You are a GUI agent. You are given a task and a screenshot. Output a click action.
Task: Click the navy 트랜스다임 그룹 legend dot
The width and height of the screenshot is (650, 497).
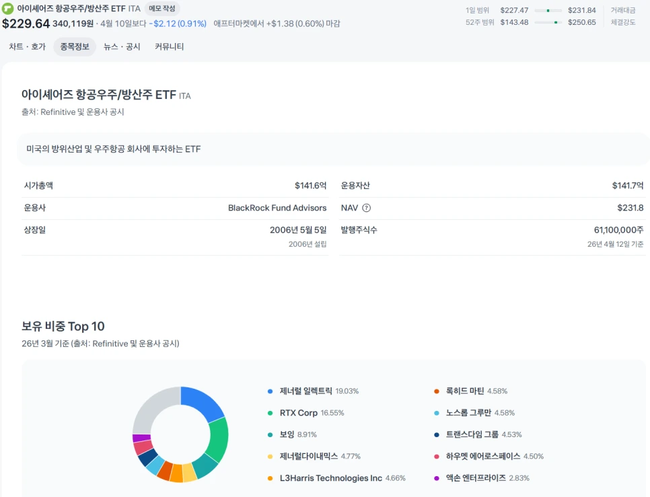point(437,435)
